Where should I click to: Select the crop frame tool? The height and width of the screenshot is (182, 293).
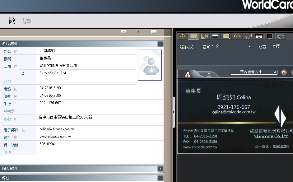click(226, 36)
